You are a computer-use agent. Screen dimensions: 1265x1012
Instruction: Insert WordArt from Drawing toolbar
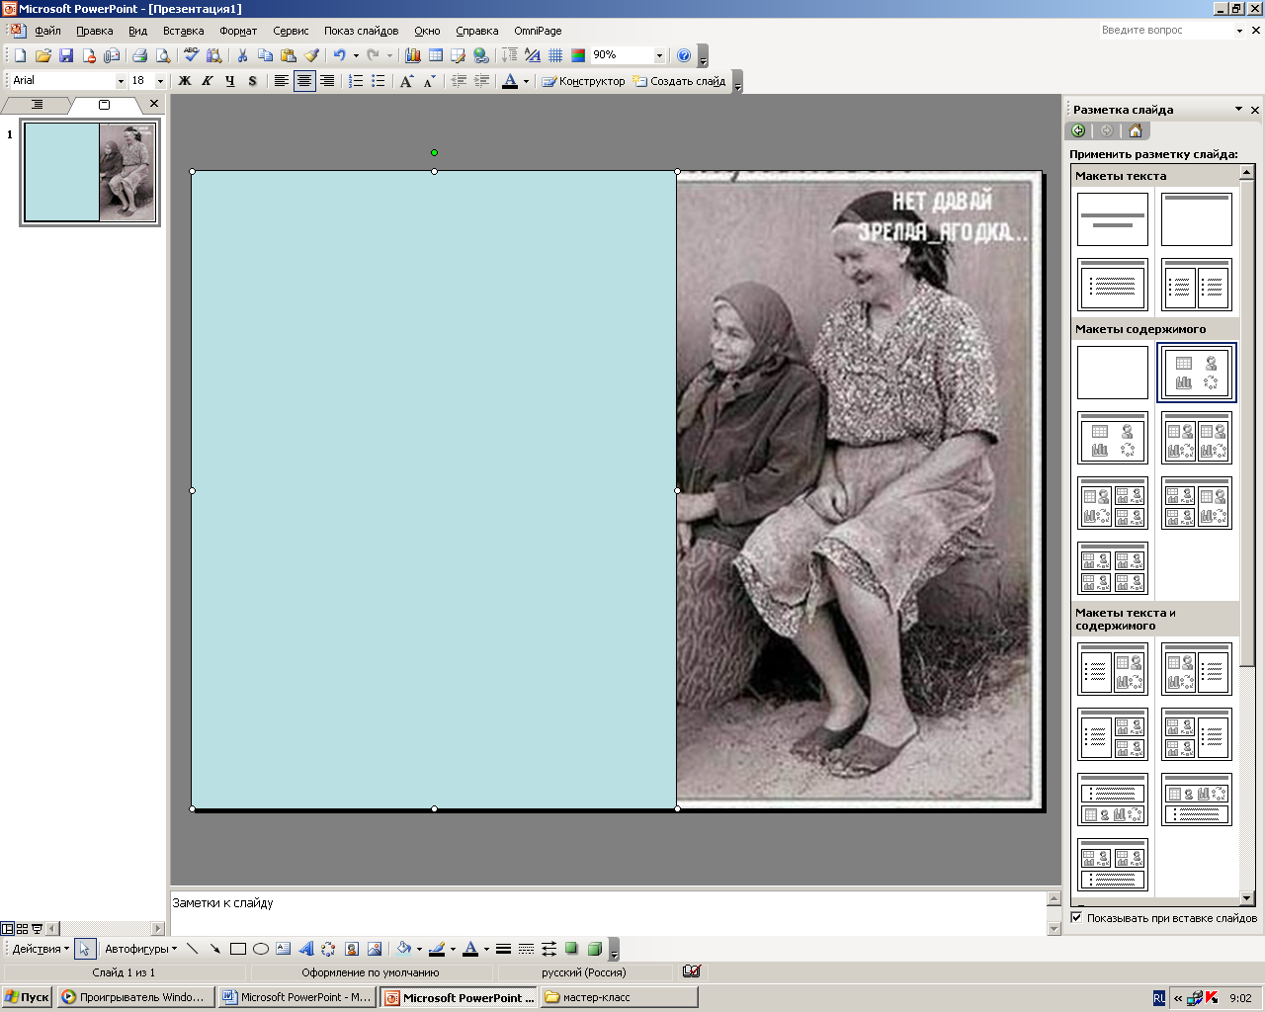click(305, 949)
